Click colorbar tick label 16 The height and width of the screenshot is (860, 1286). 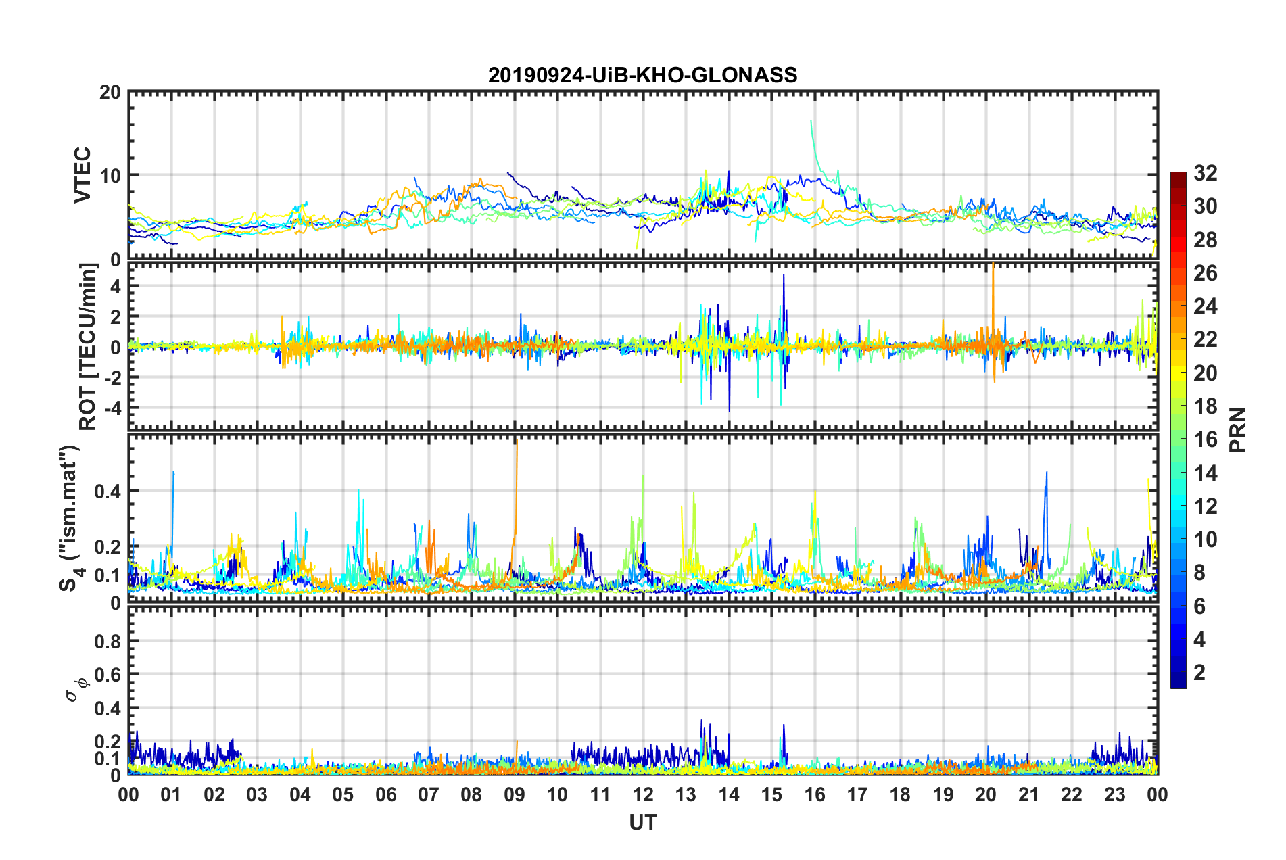(x=1205, y=439)
